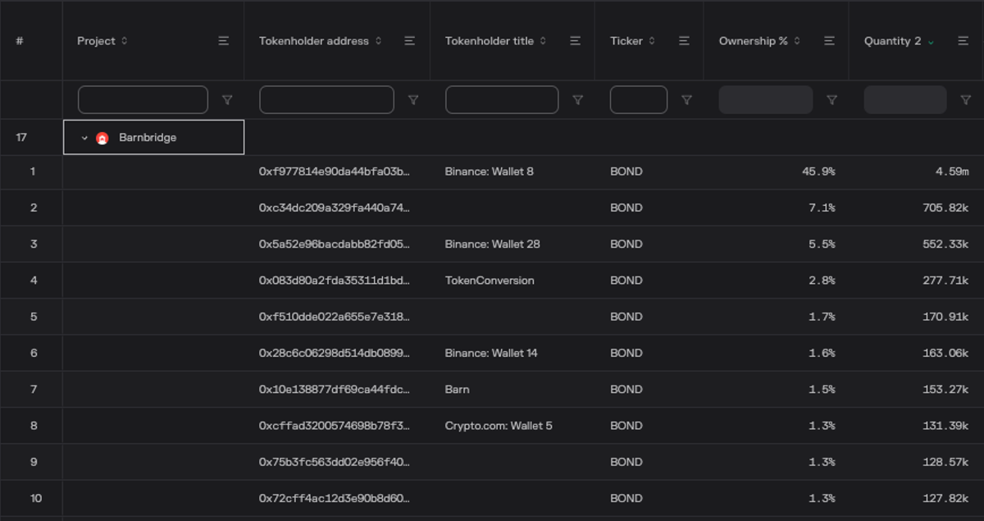Click the Barn tokenholder title cell

point(458,389)
